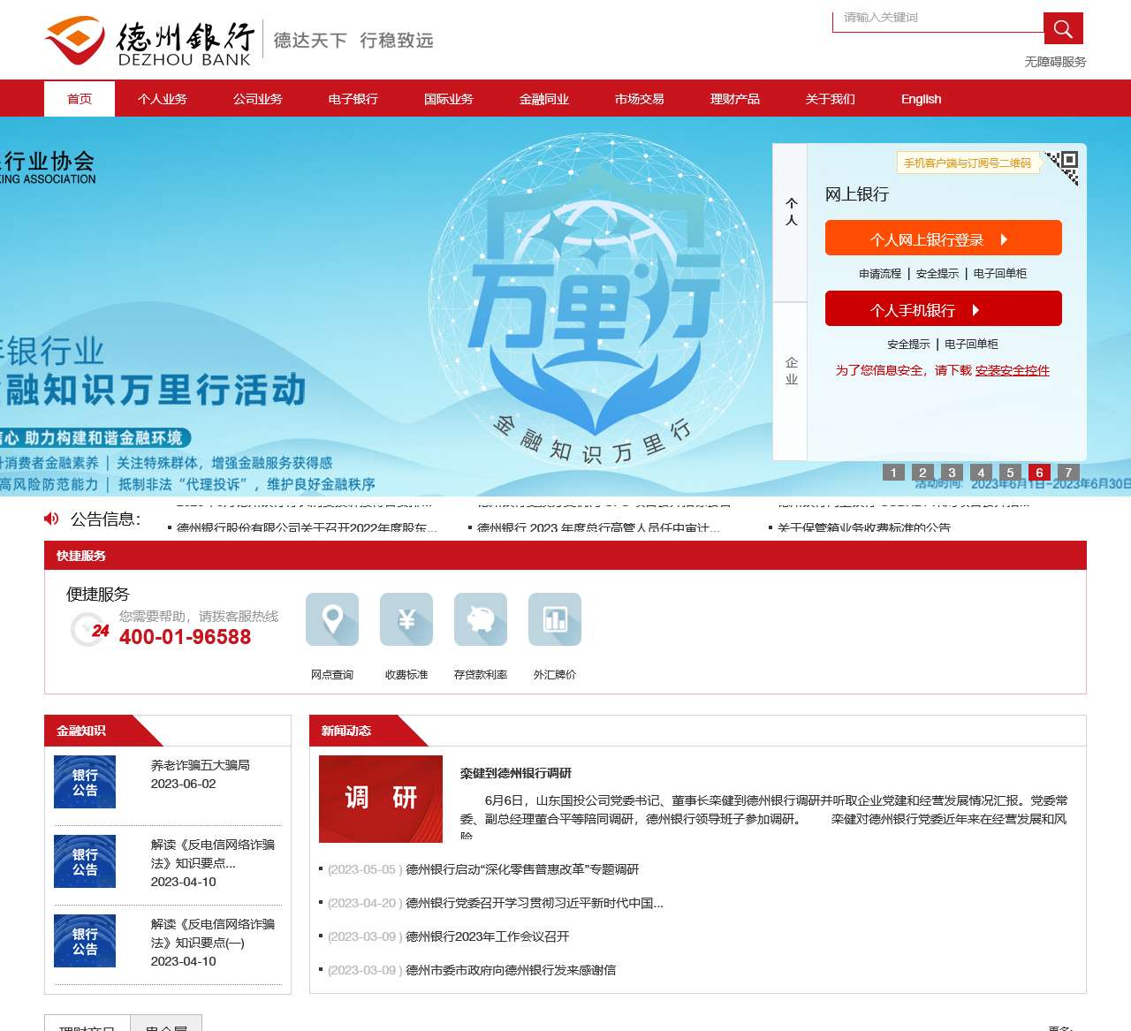
Task: Click thumbnail beside 知识要点(一) article
Action: 85,941
